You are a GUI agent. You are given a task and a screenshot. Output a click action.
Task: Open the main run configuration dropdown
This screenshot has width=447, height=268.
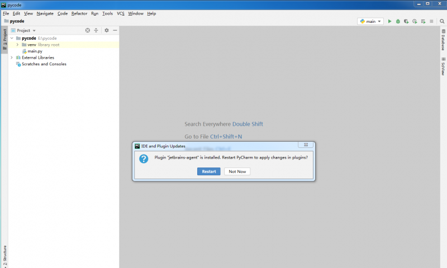pyautogui.click(x=371, y=21)
